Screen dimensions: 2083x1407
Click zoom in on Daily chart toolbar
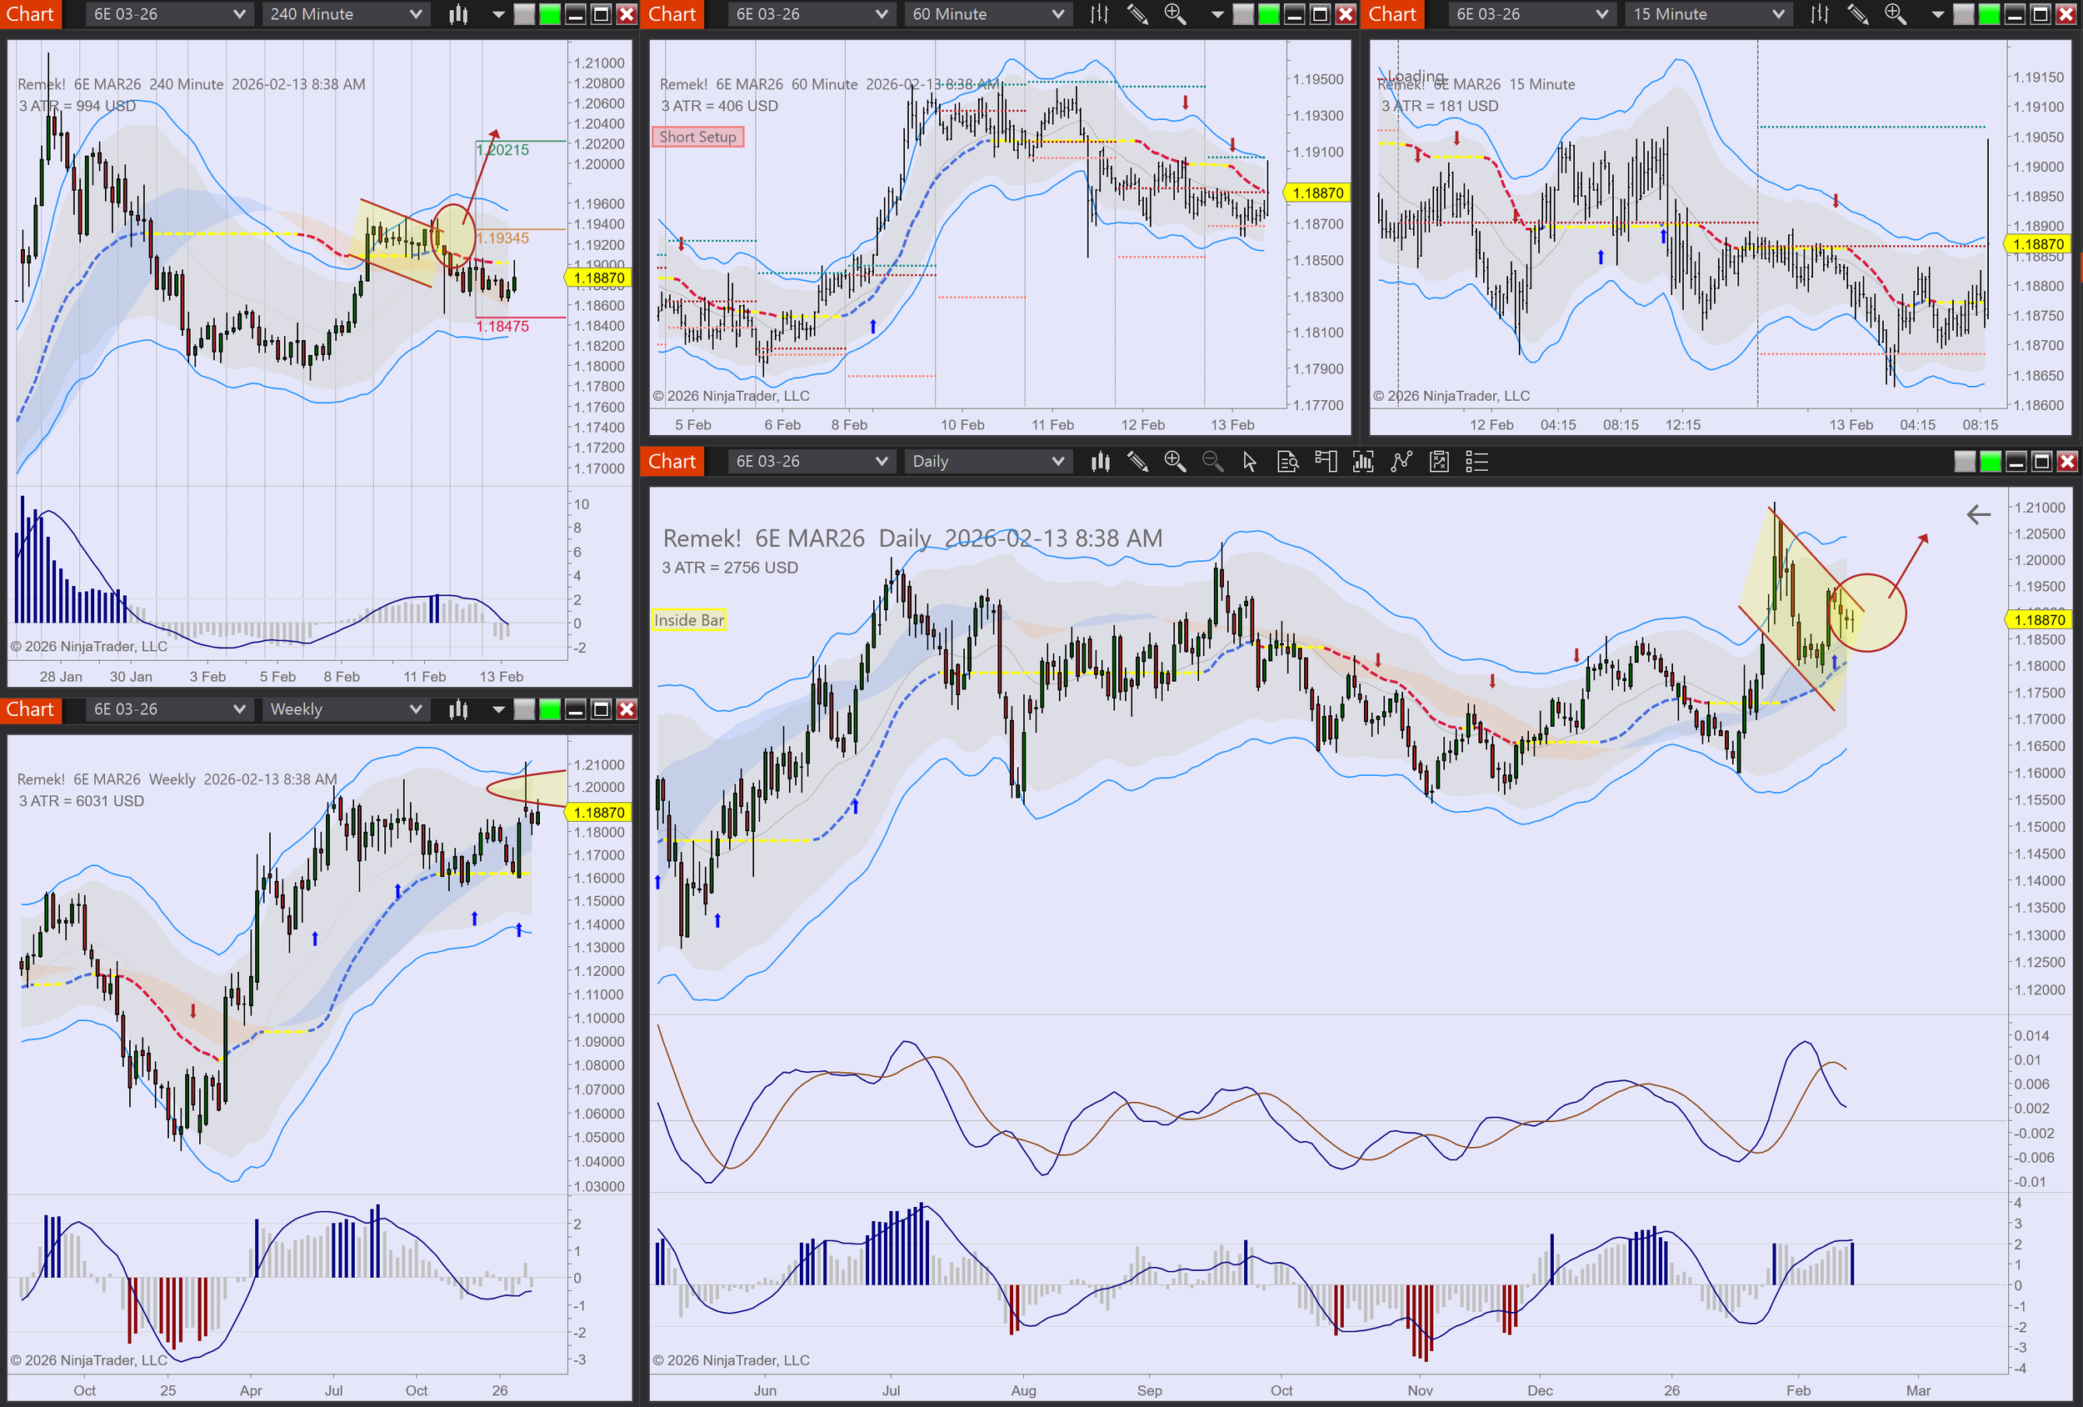(1174, 462)
